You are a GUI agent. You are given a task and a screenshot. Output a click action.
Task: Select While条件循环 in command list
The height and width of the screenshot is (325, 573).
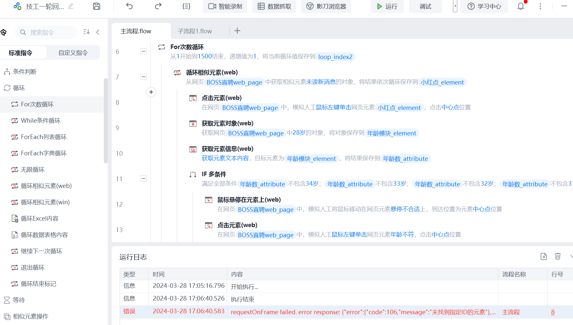click(x=40, y=121)
